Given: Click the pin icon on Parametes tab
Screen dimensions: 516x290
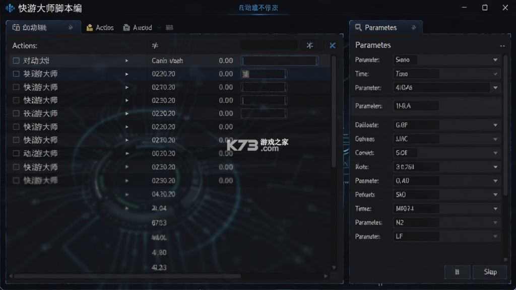Looking at the screenshot, I should (414, 28).
